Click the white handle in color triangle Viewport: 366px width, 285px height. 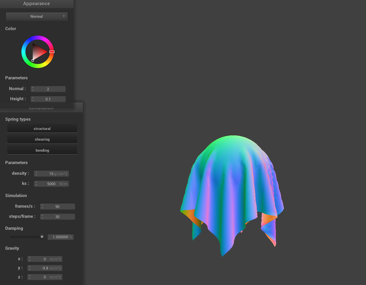[32, 60]
